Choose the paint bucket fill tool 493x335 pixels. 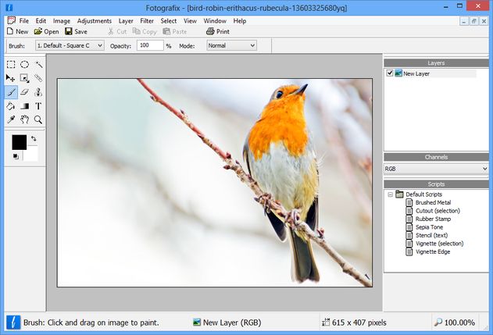click(11, 105)
